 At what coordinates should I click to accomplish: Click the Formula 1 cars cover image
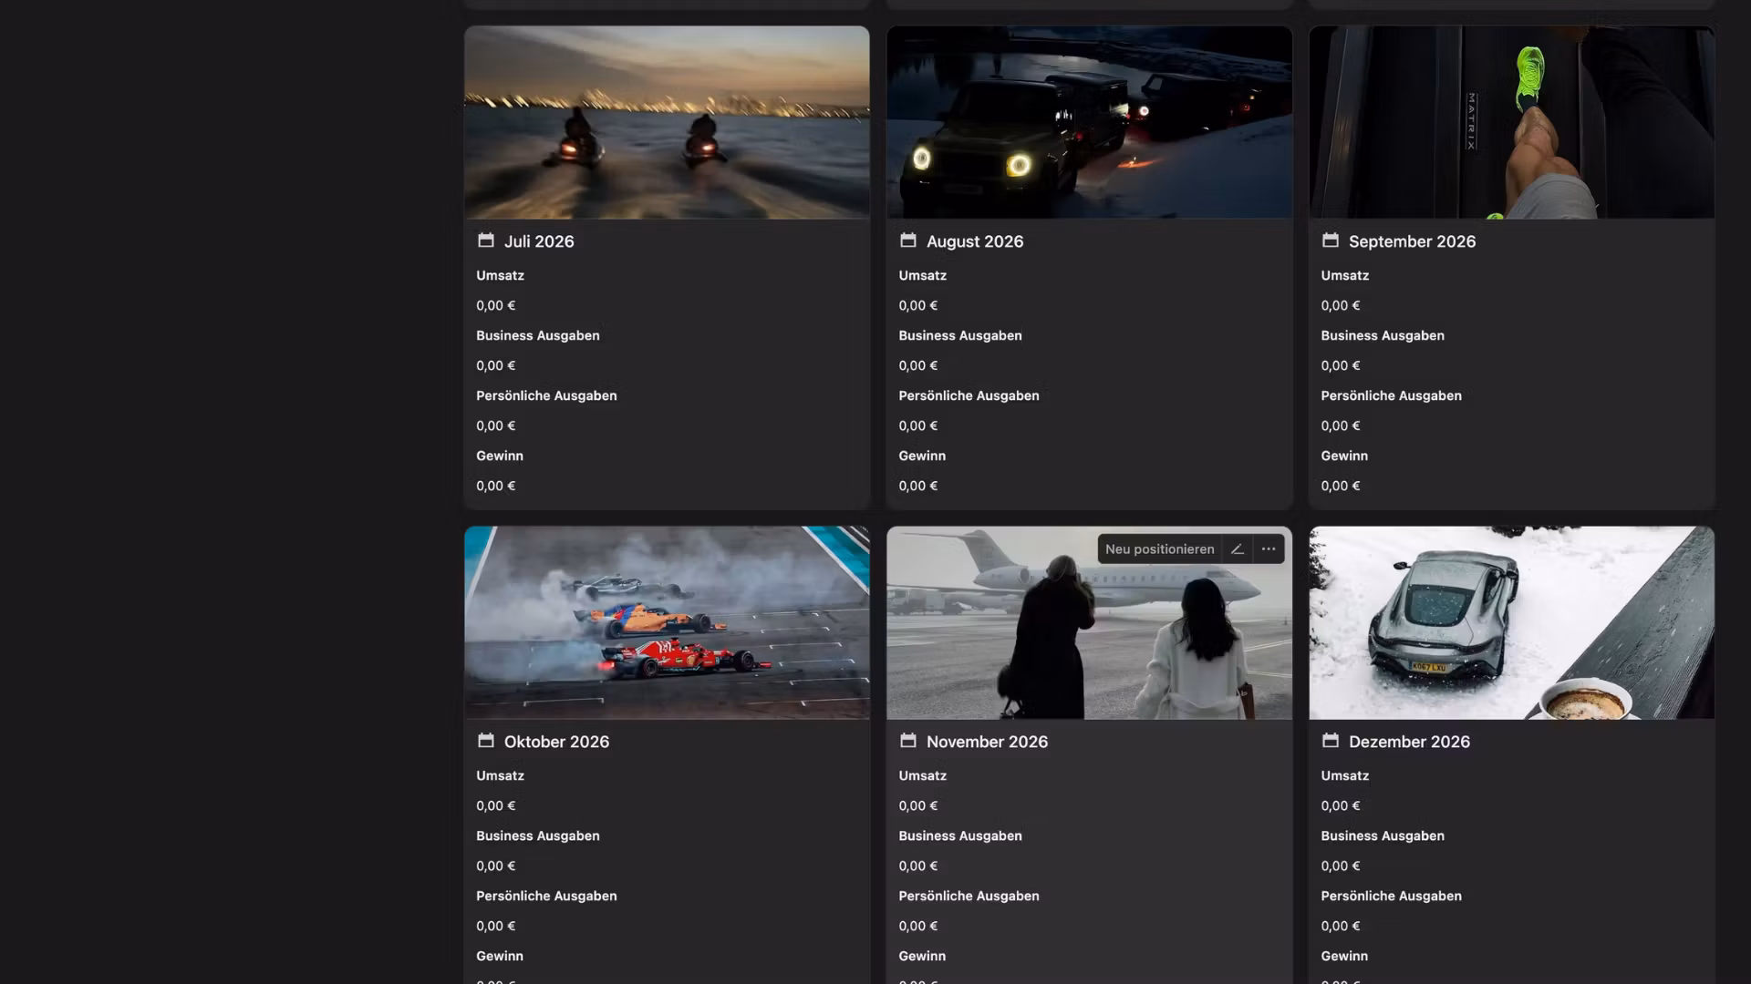click(667, 623)
